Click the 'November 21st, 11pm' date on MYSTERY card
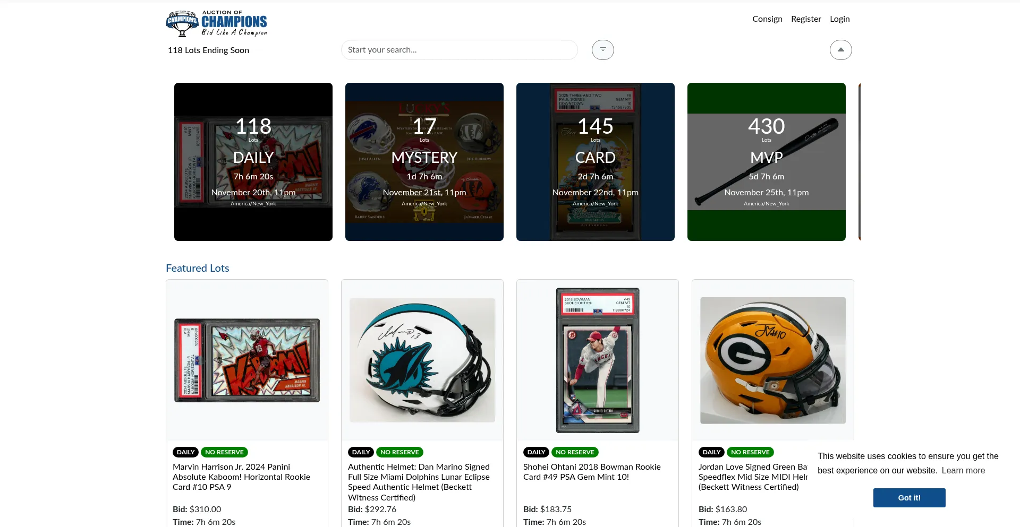 [x=424, y=193]
